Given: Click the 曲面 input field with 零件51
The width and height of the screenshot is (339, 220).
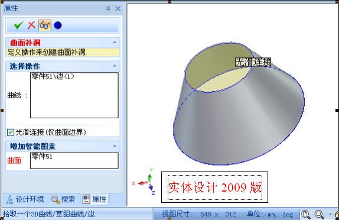Looking at the screenshot, I should point(74,160).
